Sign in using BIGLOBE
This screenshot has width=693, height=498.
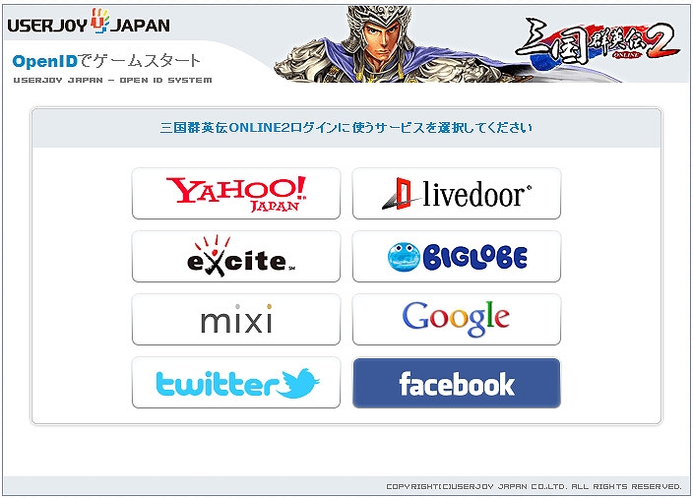click(x=457, y=257)
